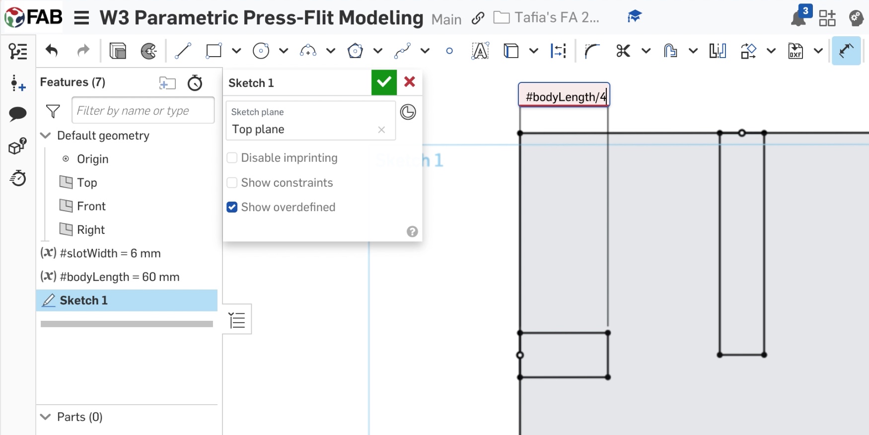Undo the last action
The width and height of the screenshot is (869, 435).
(x=52, y=51)
